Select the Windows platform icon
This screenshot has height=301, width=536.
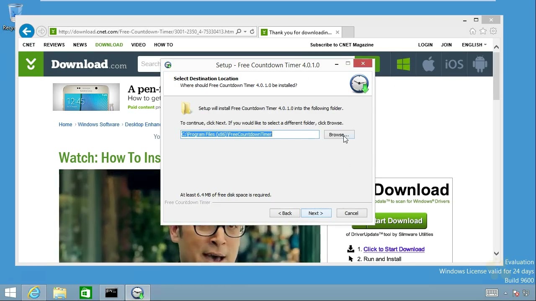coord(403,64)
